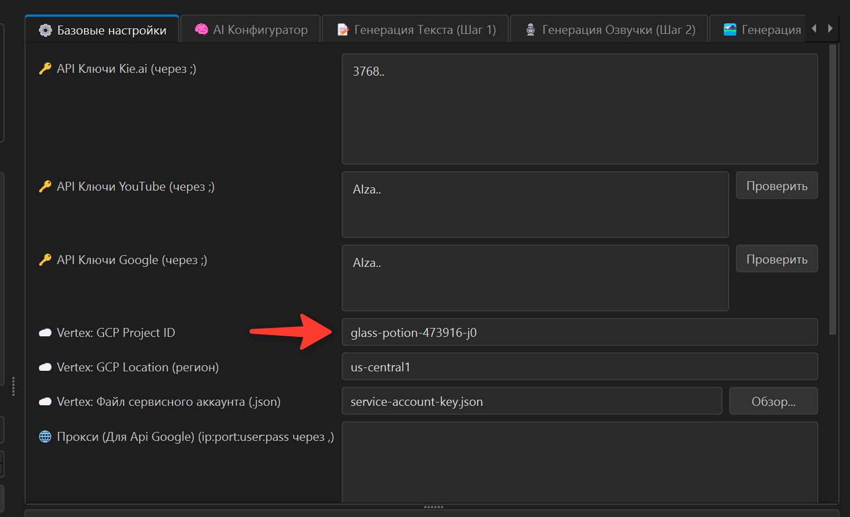The height and width of the screenshot is (517, 850).
Task: Click the Прокси (Для Api Google) label
Action: tap(195, 437)
